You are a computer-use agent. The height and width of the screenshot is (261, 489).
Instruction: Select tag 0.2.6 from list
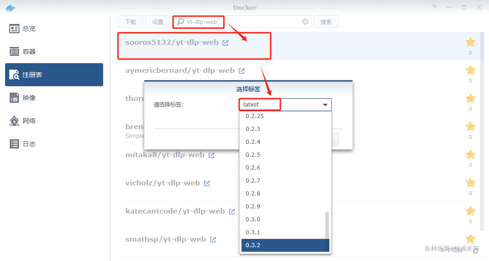pyautogui.click(x=285, y=167)
